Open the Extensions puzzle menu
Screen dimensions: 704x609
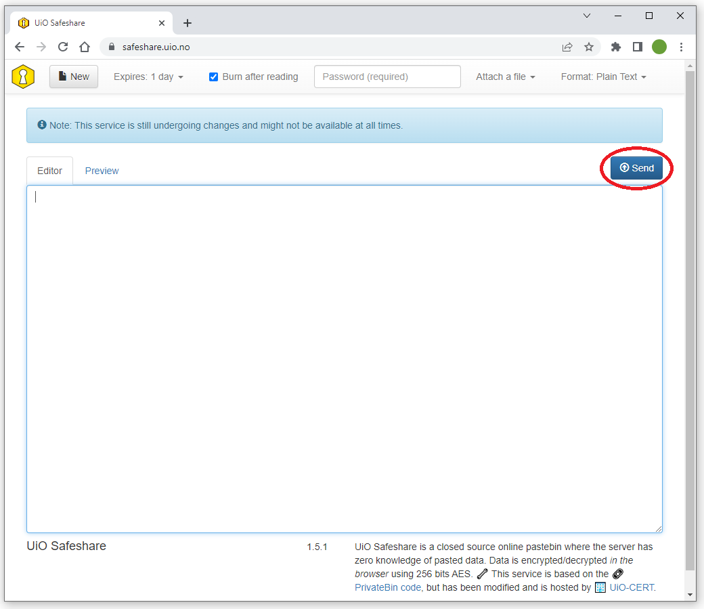[616, 47]
